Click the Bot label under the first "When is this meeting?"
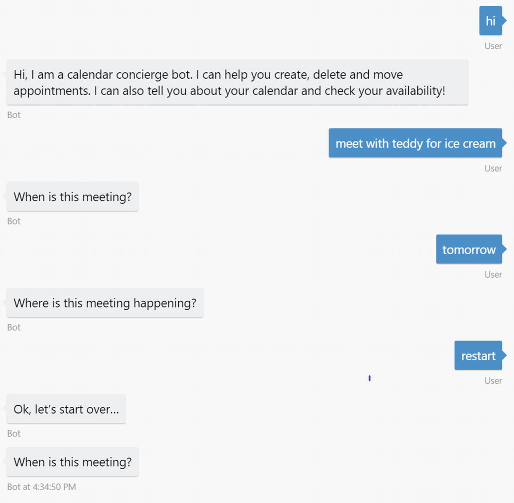Viewport: 514px width, 503px height. tap(14, 221)
